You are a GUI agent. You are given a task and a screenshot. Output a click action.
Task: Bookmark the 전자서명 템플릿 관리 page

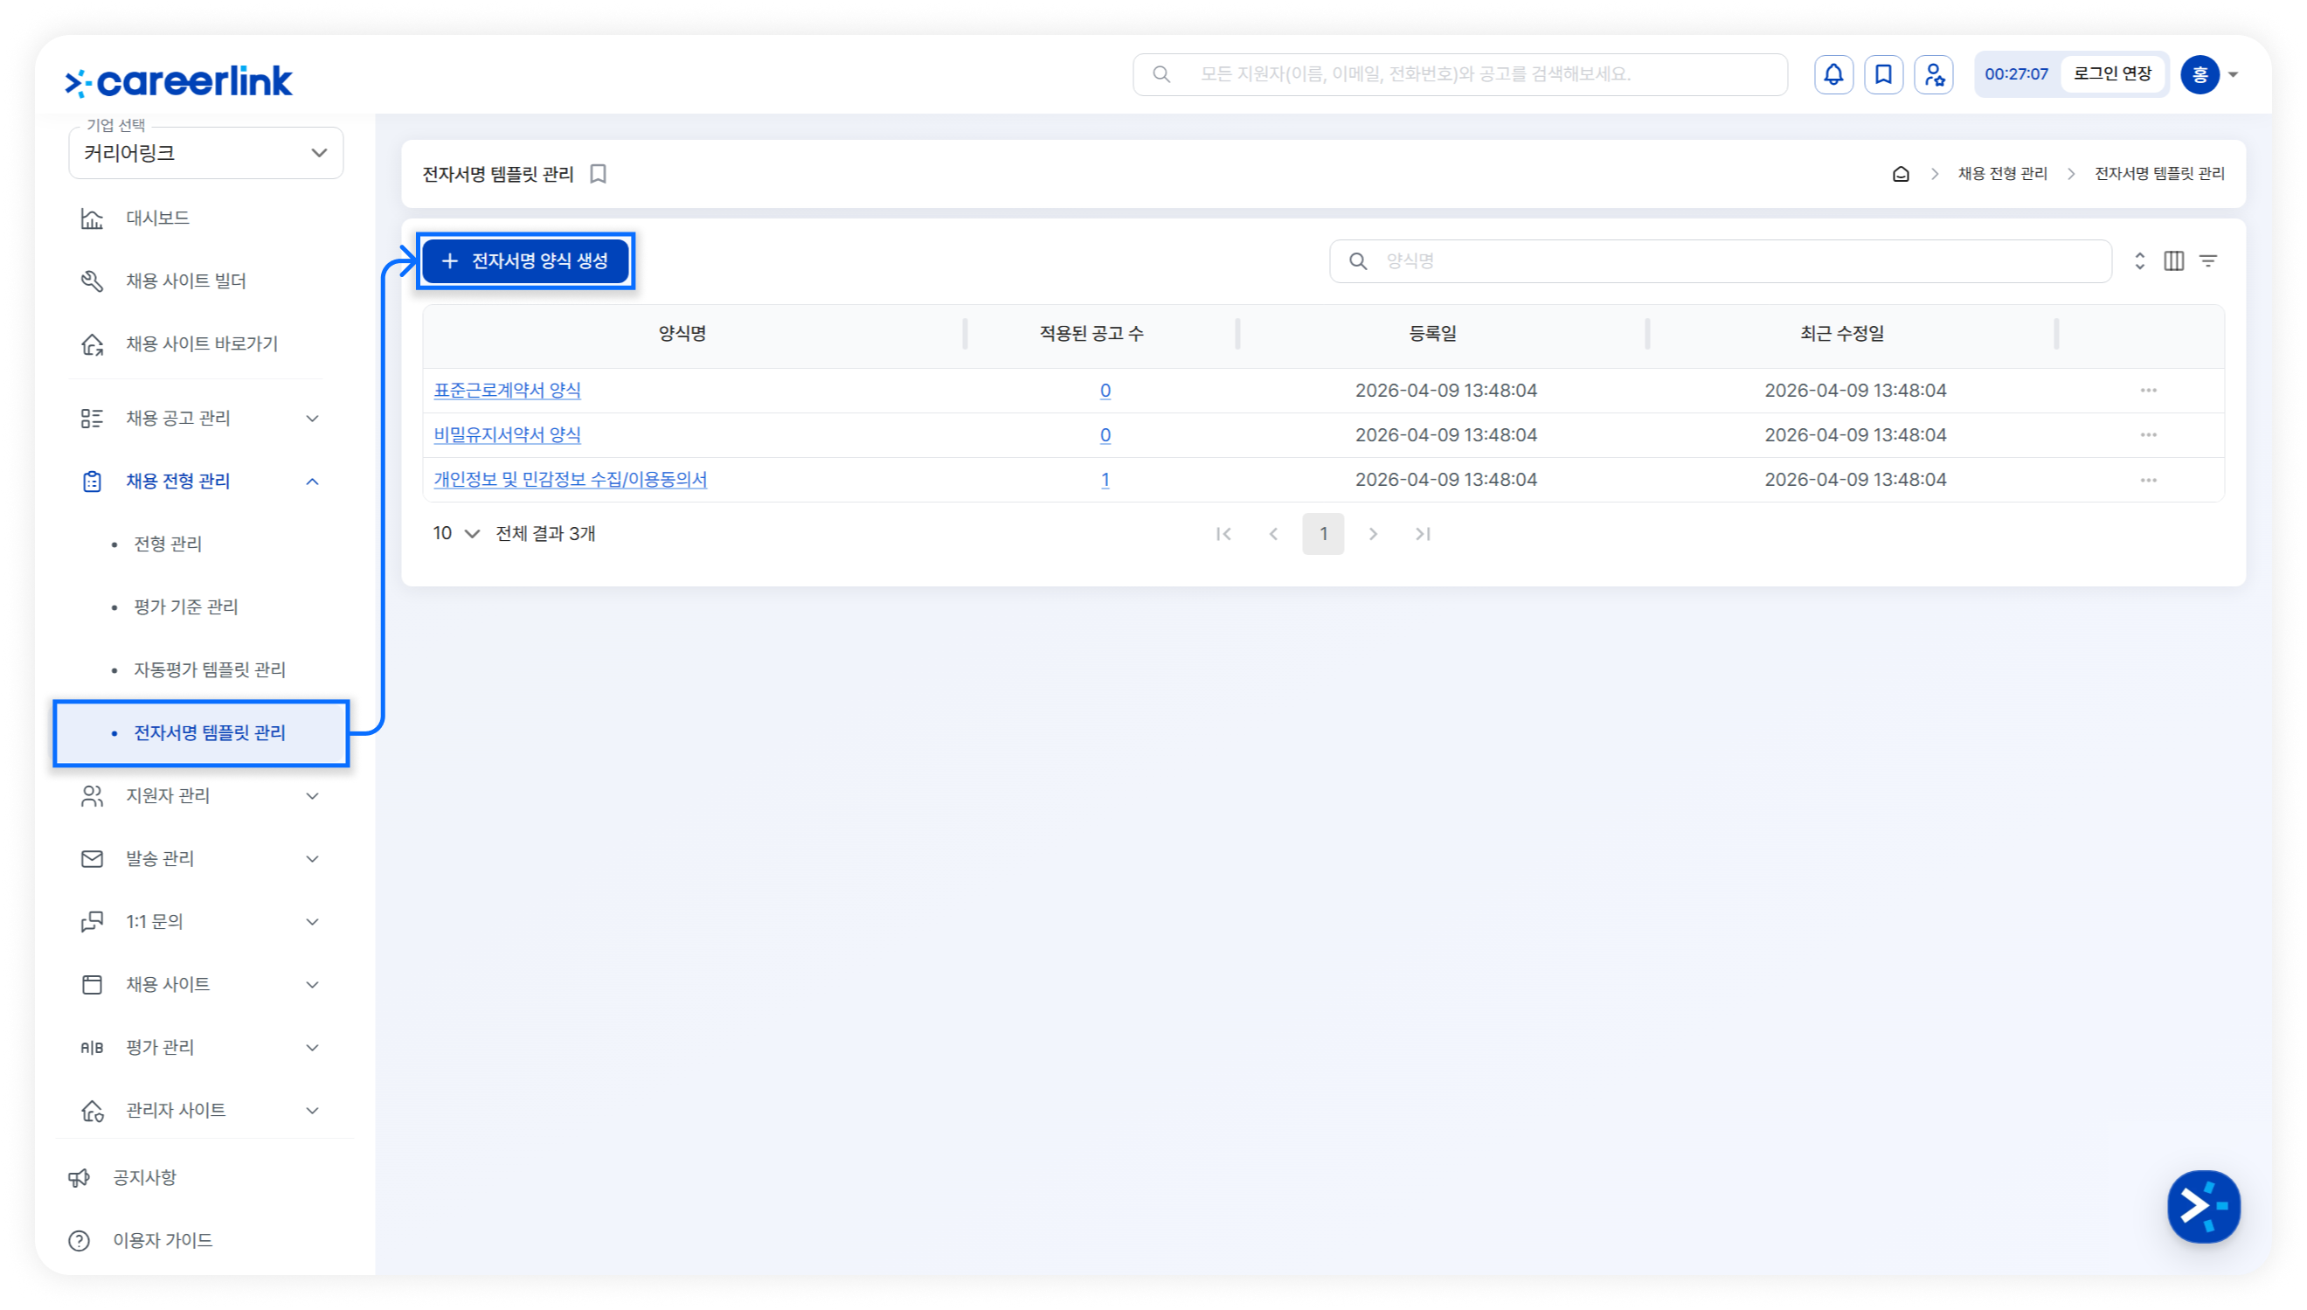(598, 174)
